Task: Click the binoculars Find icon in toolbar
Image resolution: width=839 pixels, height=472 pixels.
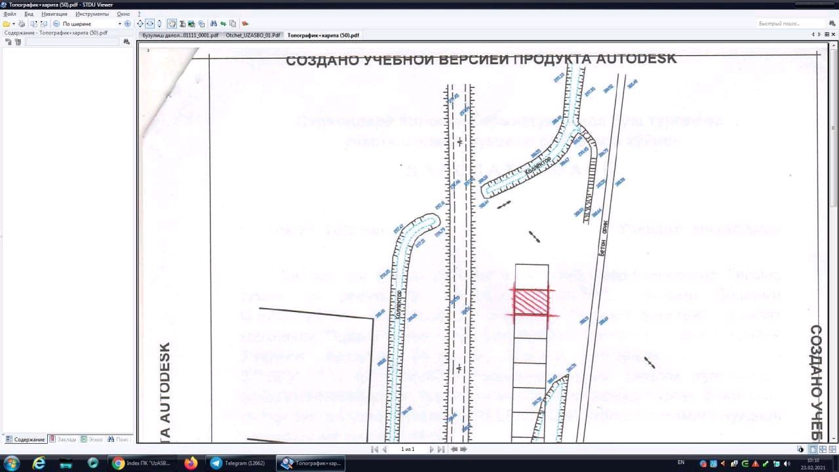Action: click(x=214, y=24)
